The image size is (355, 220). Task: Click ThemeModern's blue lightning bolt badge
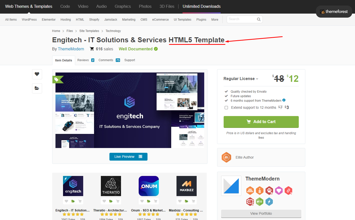(269, 202)
